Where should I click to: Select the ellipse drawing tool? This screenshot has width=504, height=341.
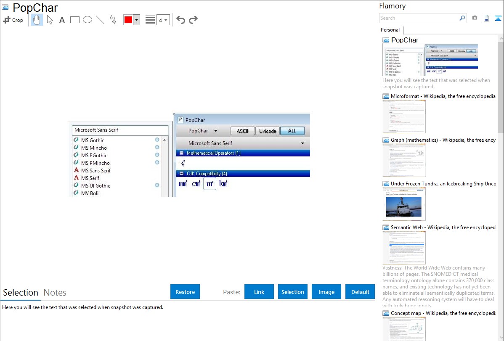[88, 20]
